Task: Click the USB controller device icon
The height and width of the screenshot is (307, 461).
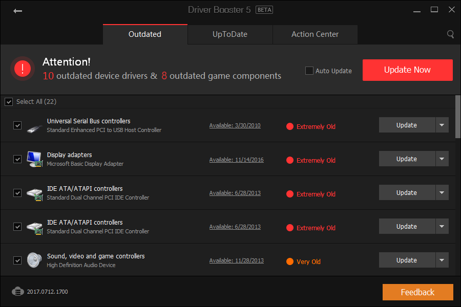Action: [x=34, y=126]
